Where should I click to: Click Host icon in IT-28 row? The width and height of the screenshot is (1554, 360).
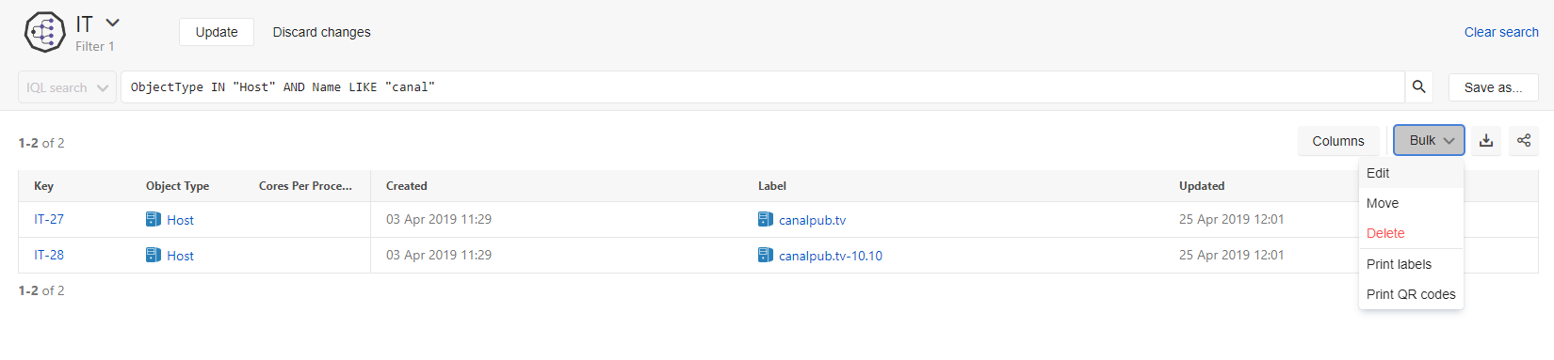[x=154, y=255]
